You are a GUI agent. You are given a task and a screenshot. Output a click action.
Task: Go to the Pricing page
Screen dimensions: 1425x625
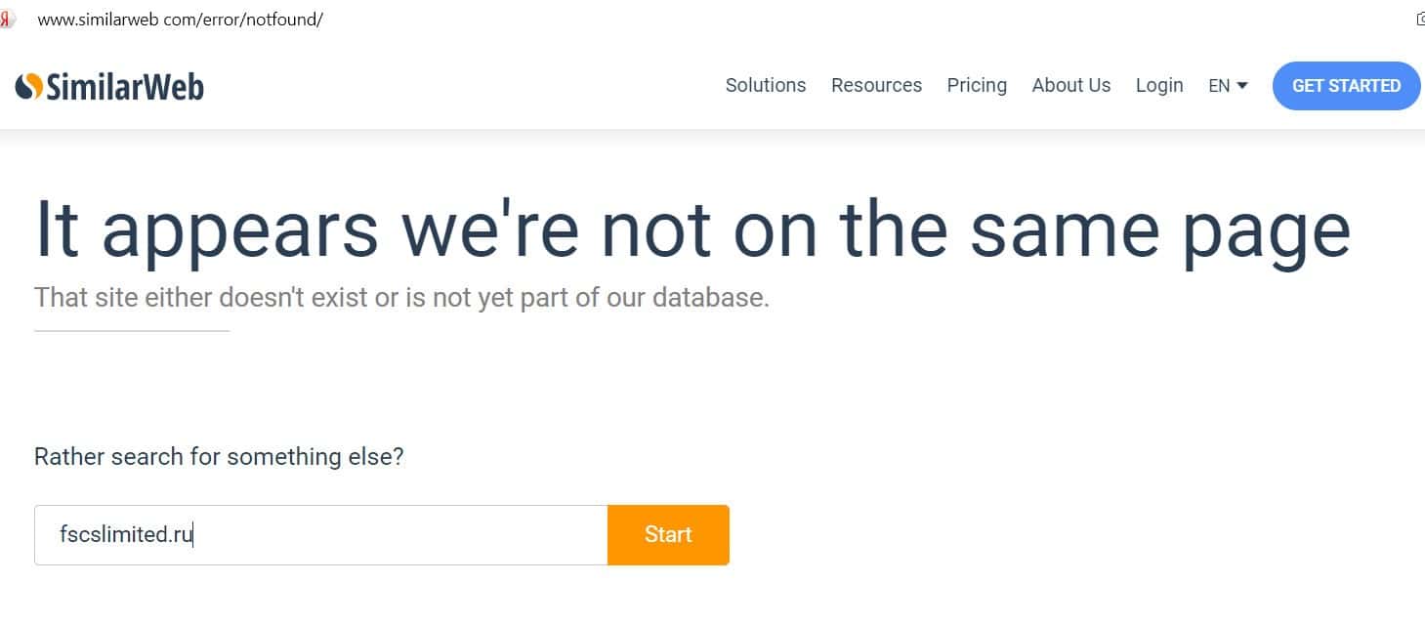977,85
